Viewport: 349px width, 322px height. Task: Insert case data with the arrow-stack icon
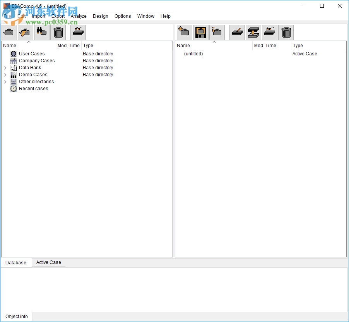click(x=253, y=32)
